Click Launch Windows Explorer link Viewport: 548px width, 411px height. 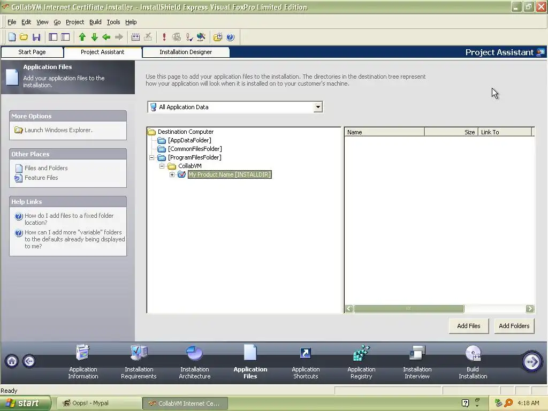(x=58, y=130)
